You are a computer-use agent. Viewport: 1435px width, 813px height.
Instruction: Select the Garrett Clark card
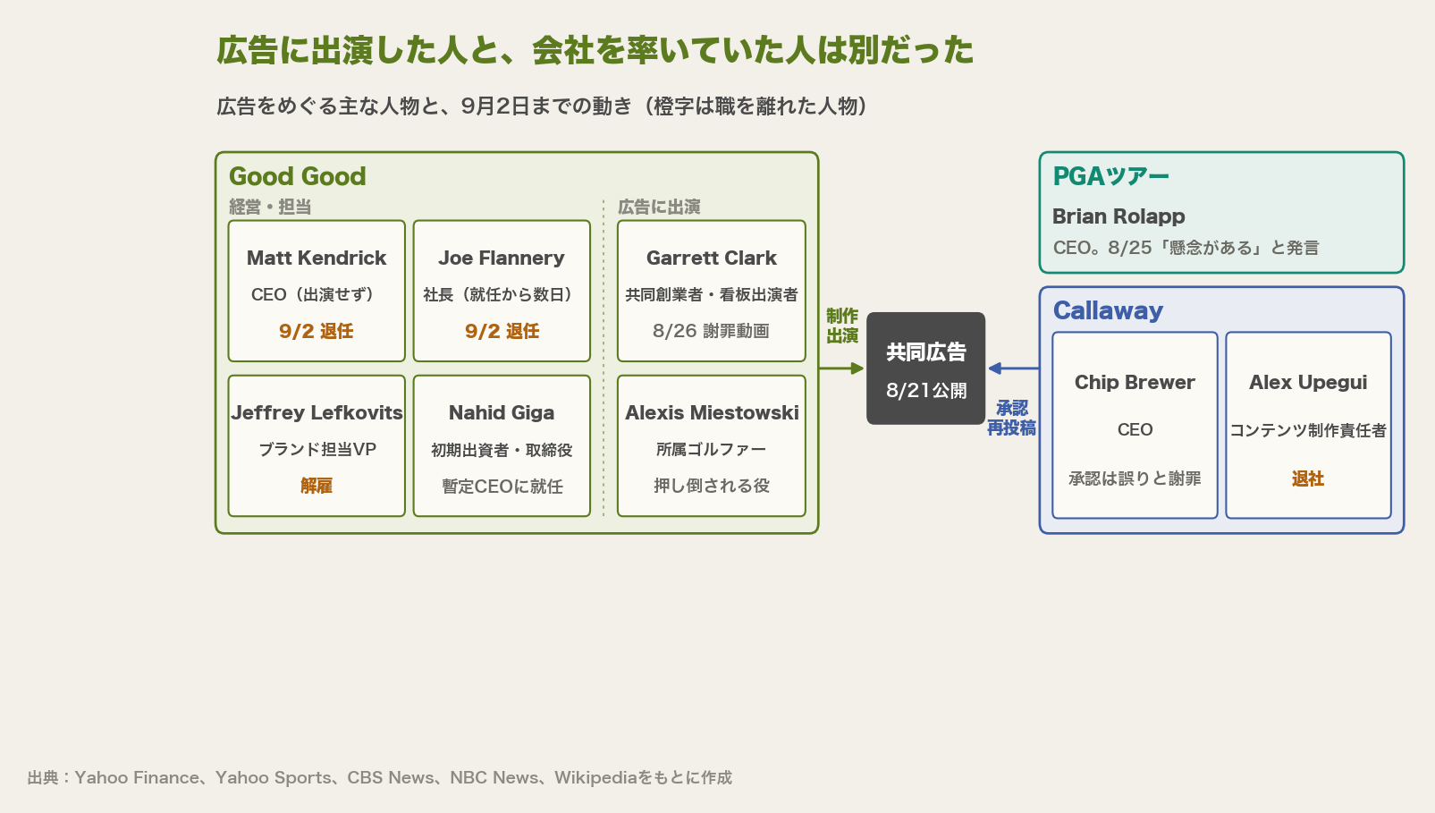712,291
